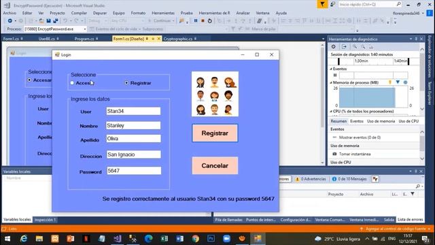
Task: Click the User field containing Stan34
Action: click(x=133, y=111)
